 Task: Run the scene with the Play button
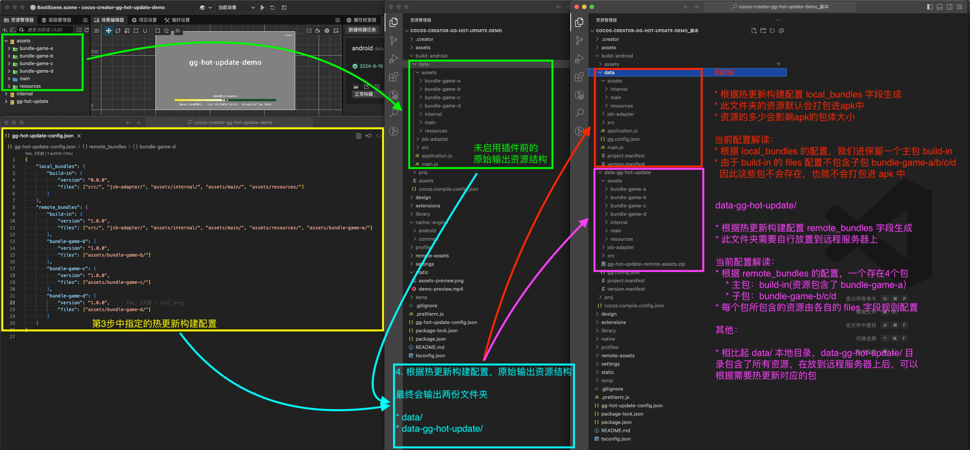tap(263, 8)
